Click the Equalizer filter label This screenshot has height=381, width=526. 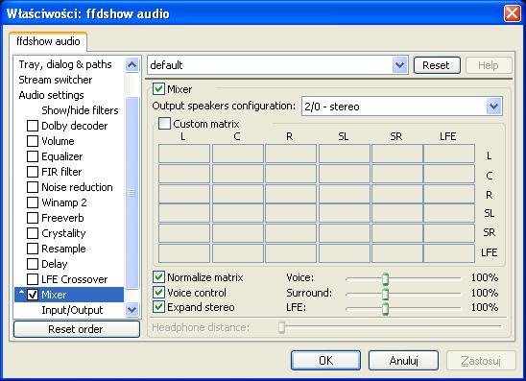click(62, 156)
